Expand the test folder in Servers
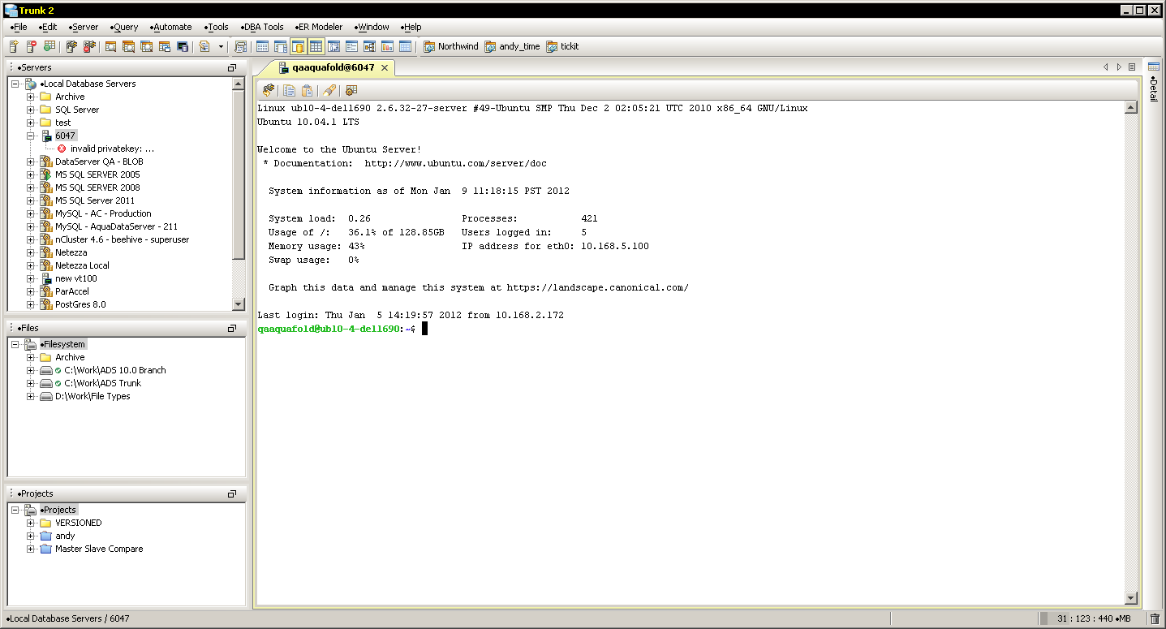 tap(31, 123)
